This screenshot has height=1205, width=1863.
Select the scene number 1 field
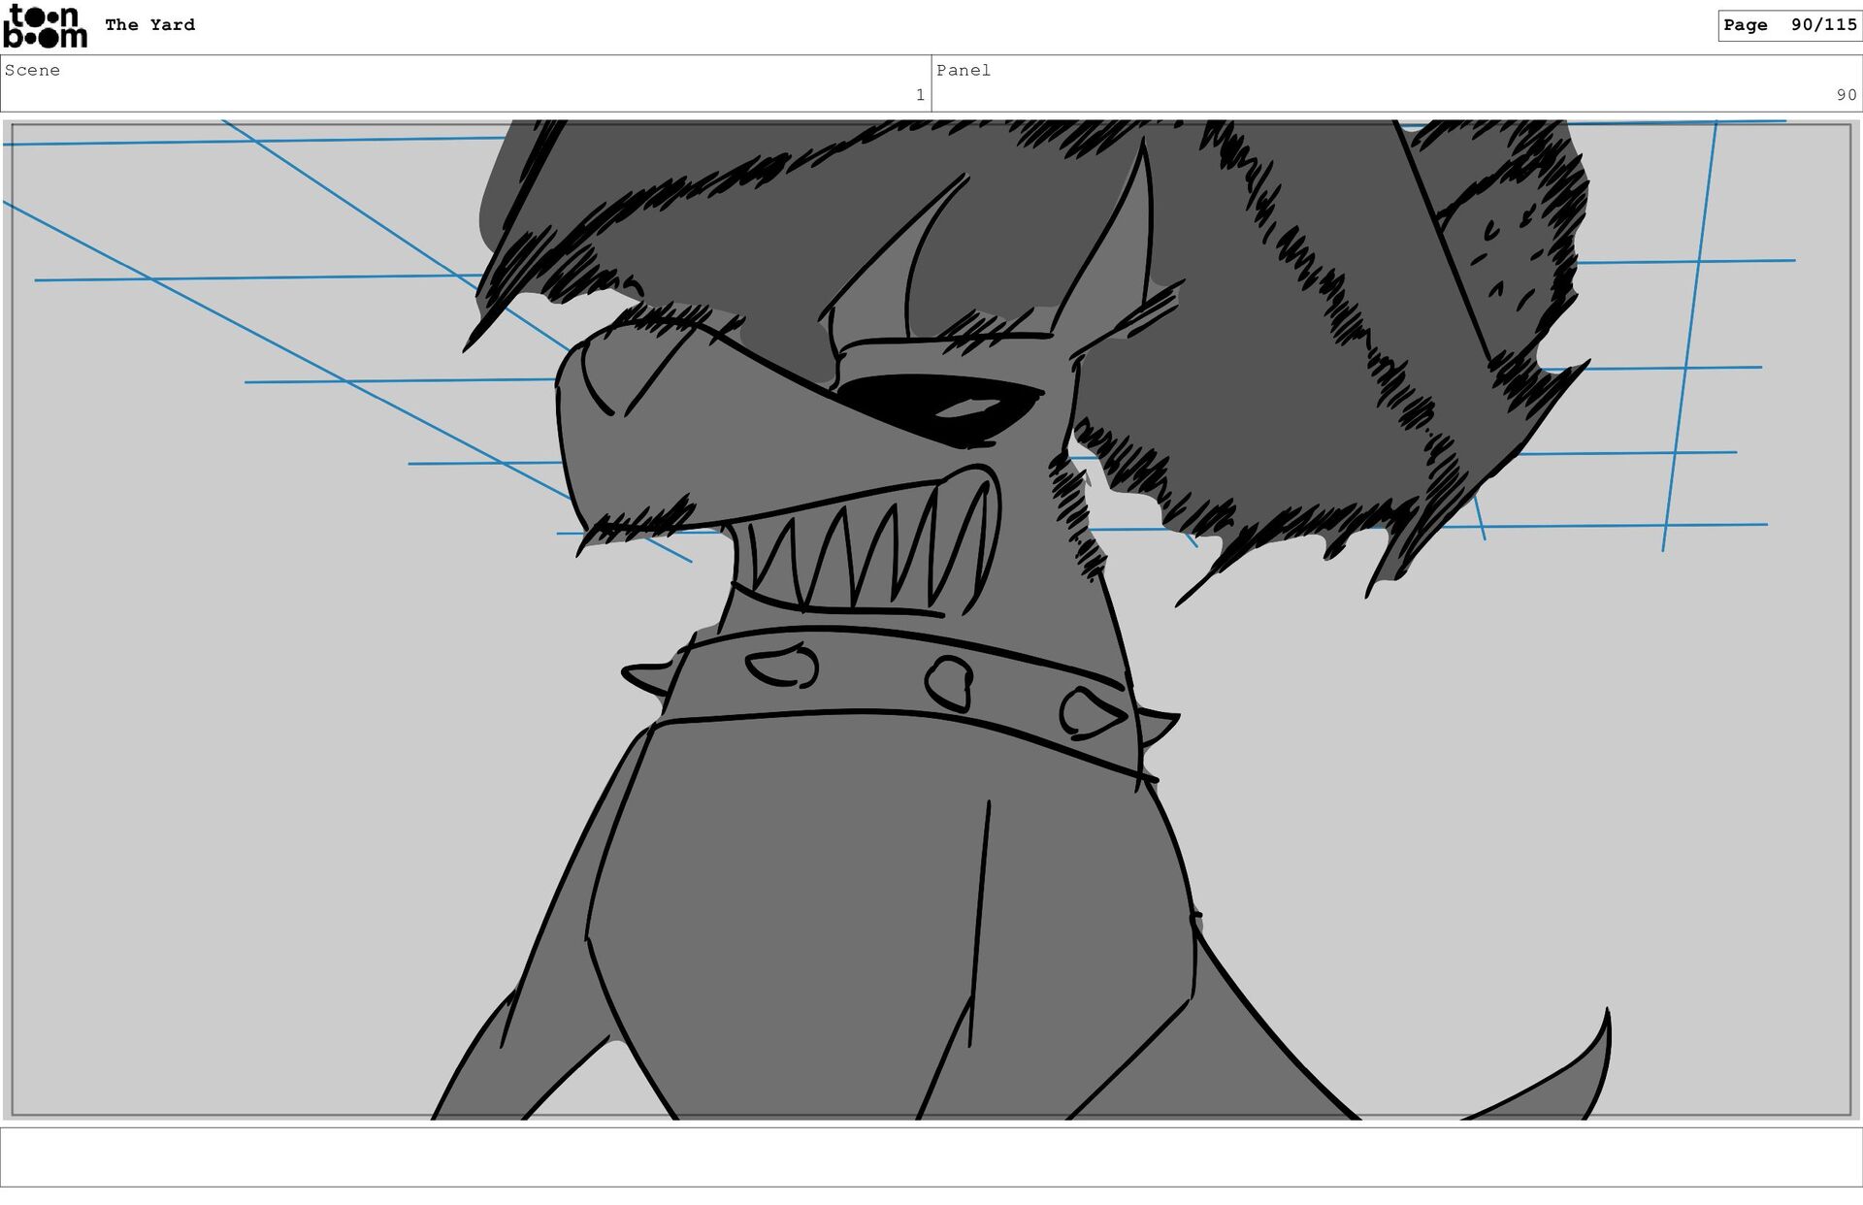pyautogui.click(x=919, y=95)
